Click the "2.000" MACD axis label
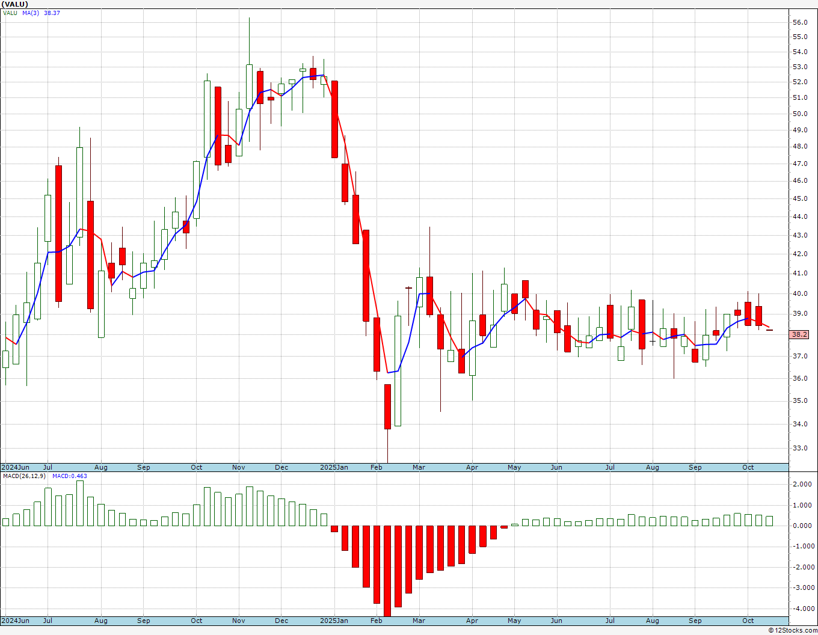This screenshot has height=635, width=818. (803, 484)
